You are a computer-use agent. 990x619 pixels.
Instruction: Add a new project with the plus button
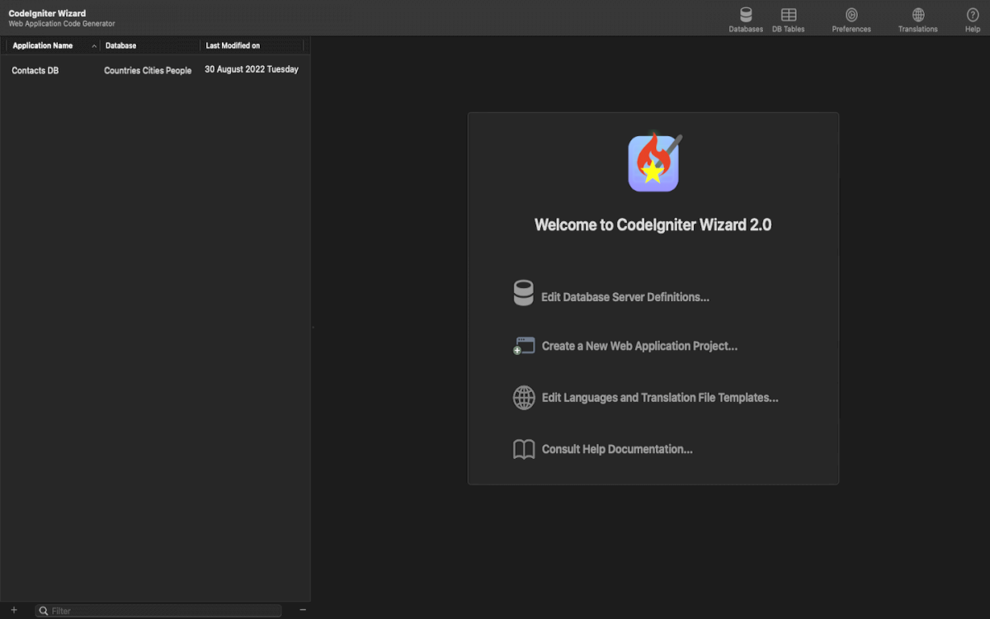point(14,610)
